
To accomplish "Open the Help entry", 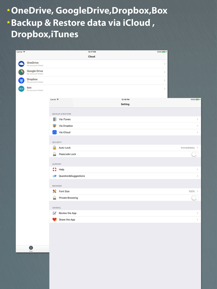I will (x=125, y=169).
